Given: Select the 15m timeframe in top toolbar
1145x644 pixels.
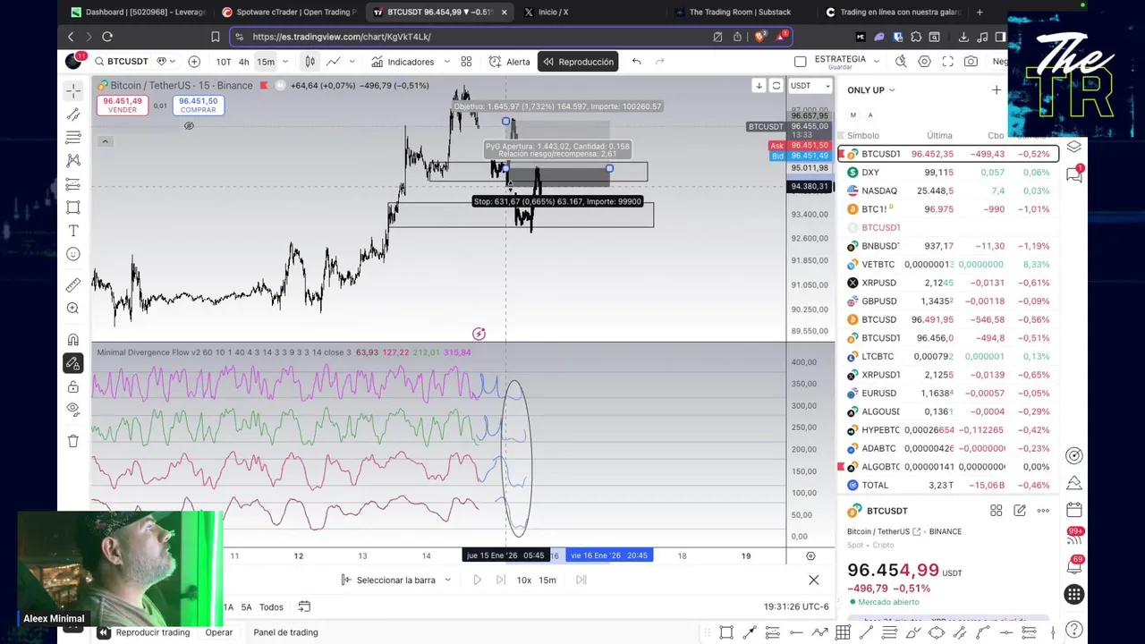Looking at the screenshot, I should (x=266, y=62).
